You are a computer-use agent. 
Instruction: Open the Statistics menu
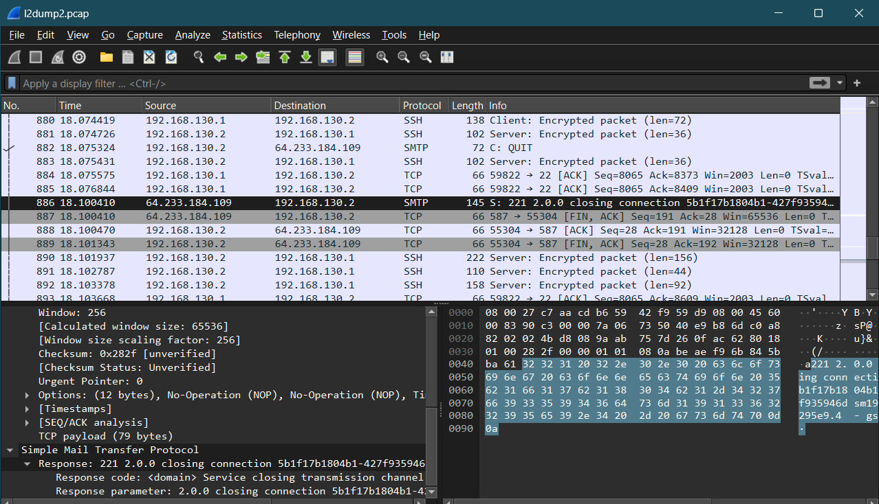(x=241, y=35)
